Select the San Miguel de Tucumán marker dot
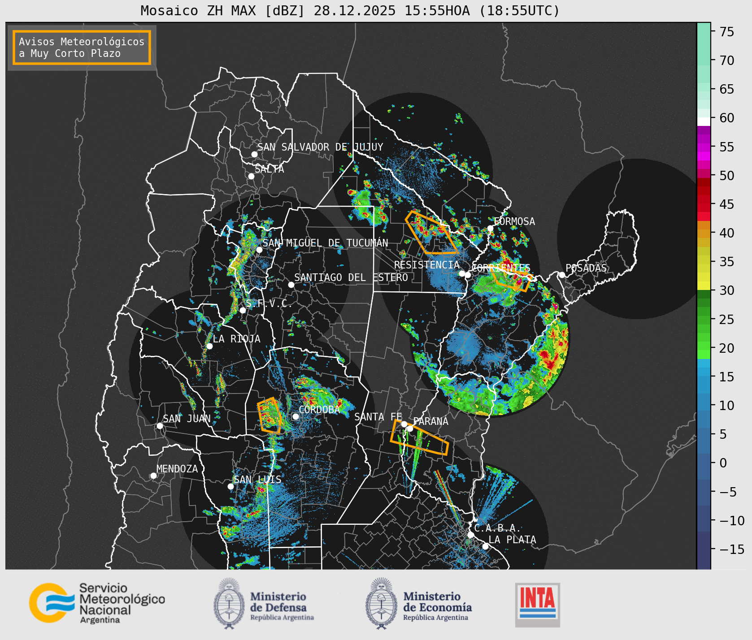This screenshot has height=640, width=752. [259, 250]
